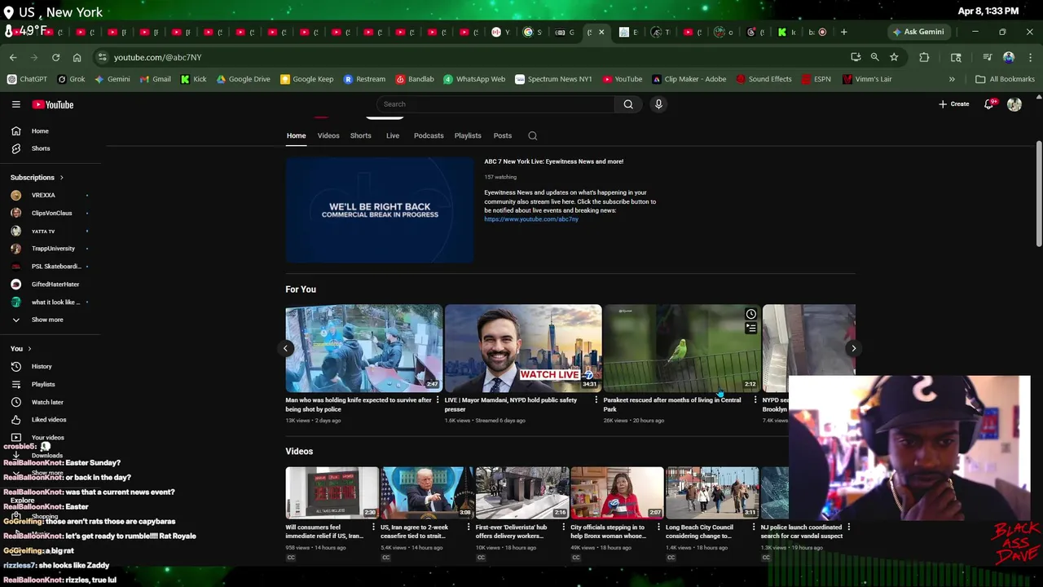Open the browser extensions puzzle icon
Screen dimensions: 1043x587
[924, 57]
